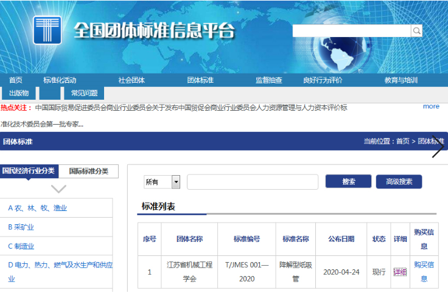Open the 标准化活动 menu item
The width and height of the screenshot is (448, 304).
tap(60, 80)
